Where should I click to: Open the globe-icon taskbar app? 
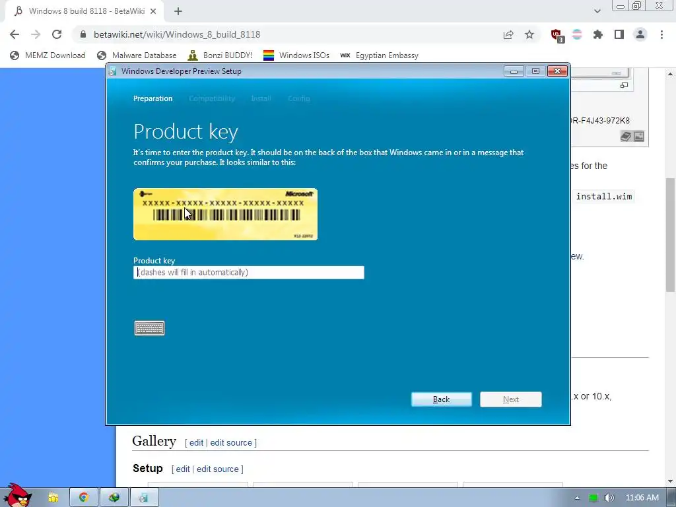pyautogui.click(x=114, y=498)
